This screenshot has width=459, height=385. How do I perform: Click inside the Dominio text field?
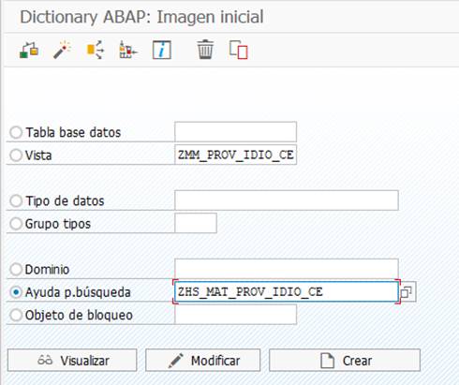click(287, 269)
